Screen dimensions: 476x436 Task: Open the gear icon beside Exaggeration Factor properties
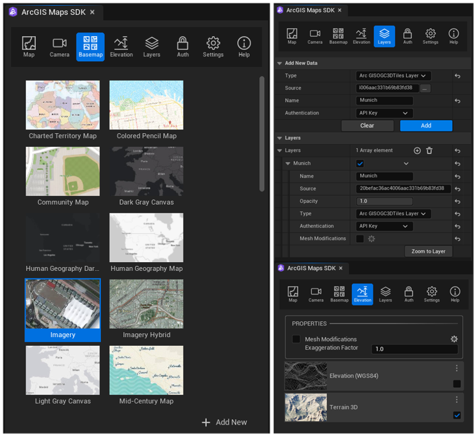(x=454, y=339)
